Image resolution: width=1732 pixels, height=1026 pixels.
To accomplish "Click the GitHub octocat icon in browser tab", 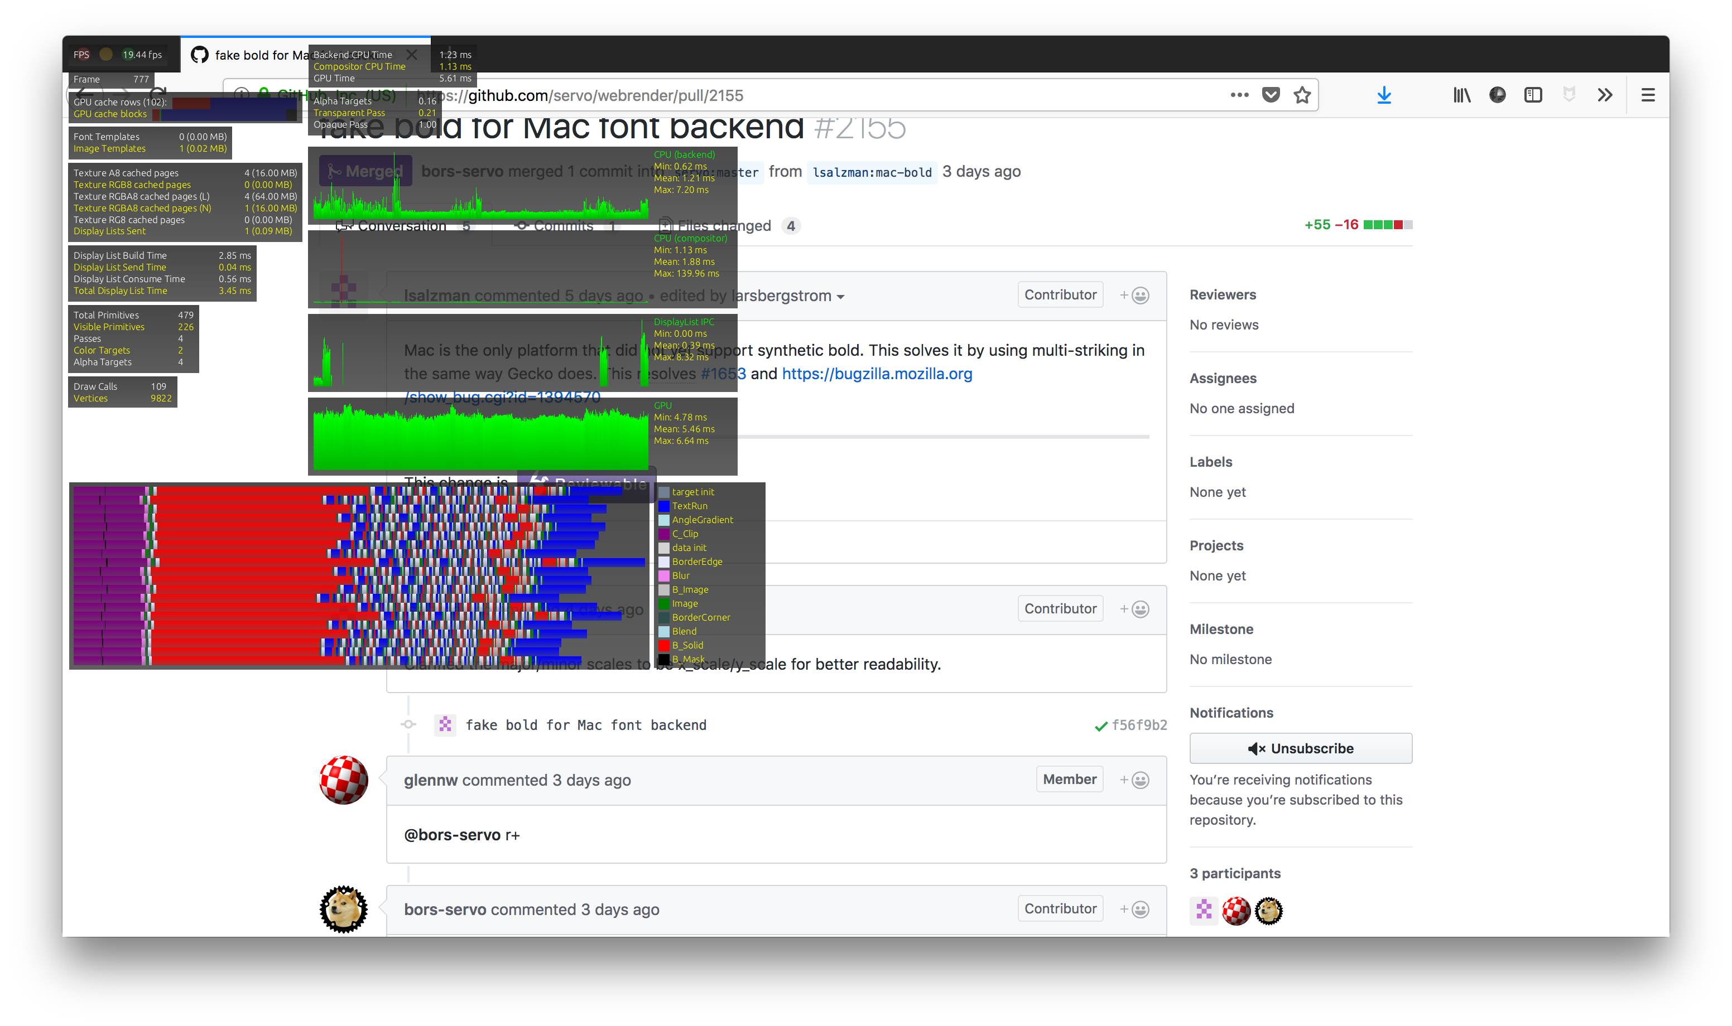I will pos(199,55).
